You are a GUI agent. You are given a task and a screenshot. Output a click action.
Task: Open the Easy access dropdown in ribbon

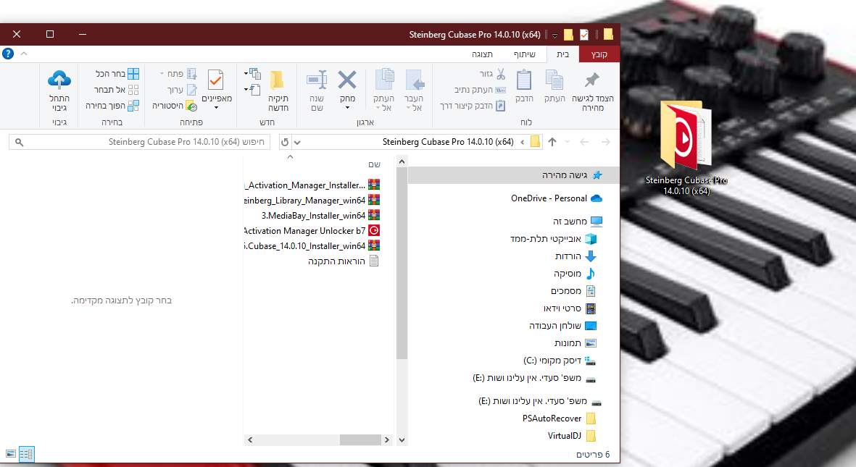[252, 90]
